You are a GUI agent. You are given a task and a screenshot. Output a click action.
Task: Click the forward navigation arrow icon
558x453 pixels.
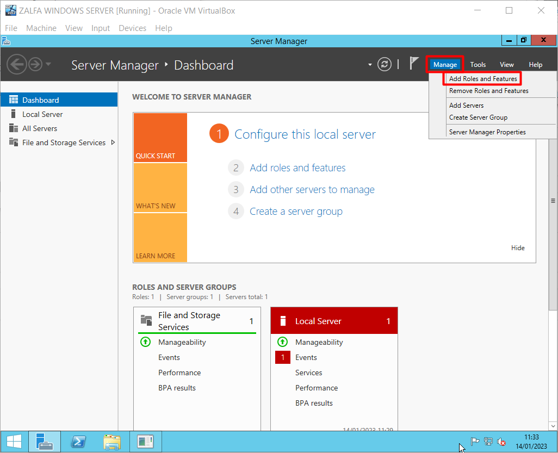point(35,64)
